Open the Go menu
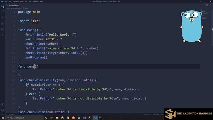The width and height of the screenshot is (213, 120). (26, 2)
